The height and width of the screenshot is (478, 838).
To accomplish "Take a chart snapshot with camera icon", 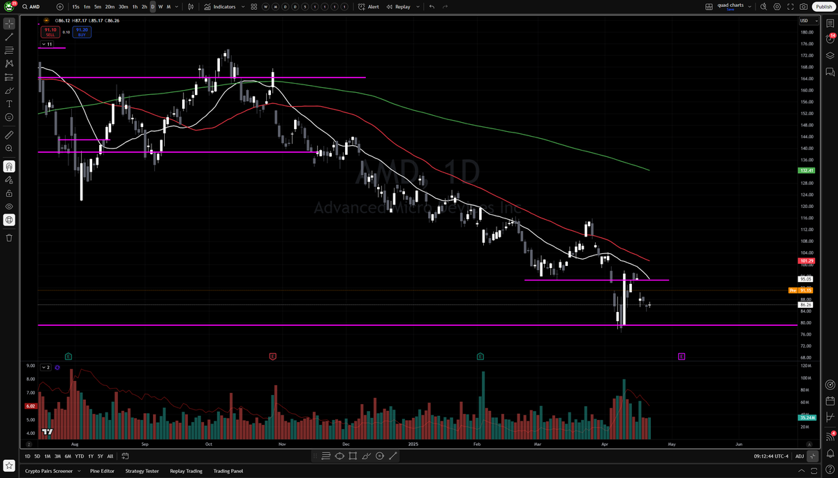I will click(804, 6).
